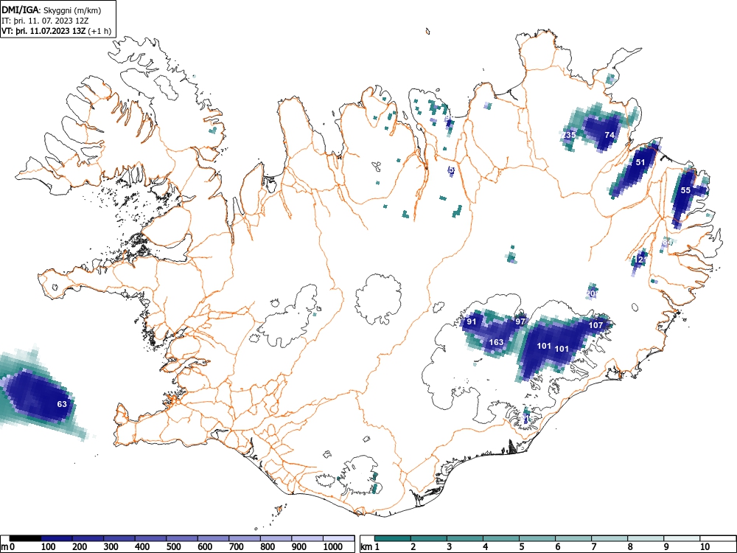The image size is (737, 553).
Task: Click the '1000' tick on the meter legend
Action: click(x=332, y=547)
